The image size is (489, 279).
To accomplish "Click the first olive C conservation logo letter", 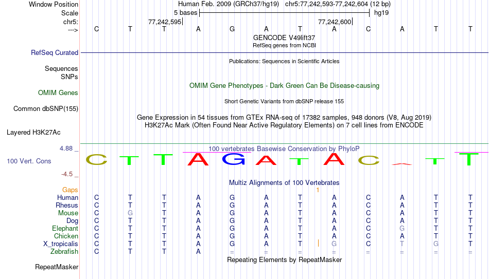I will tap(97, 159).
